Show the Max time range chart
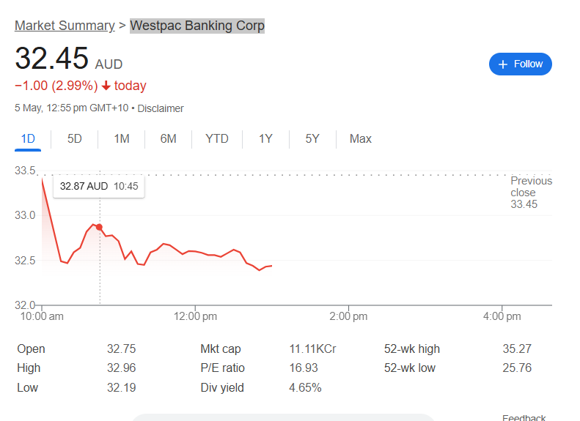Image resolution: width=580 pixels, height=421 pixels. (x=360, y=138)
